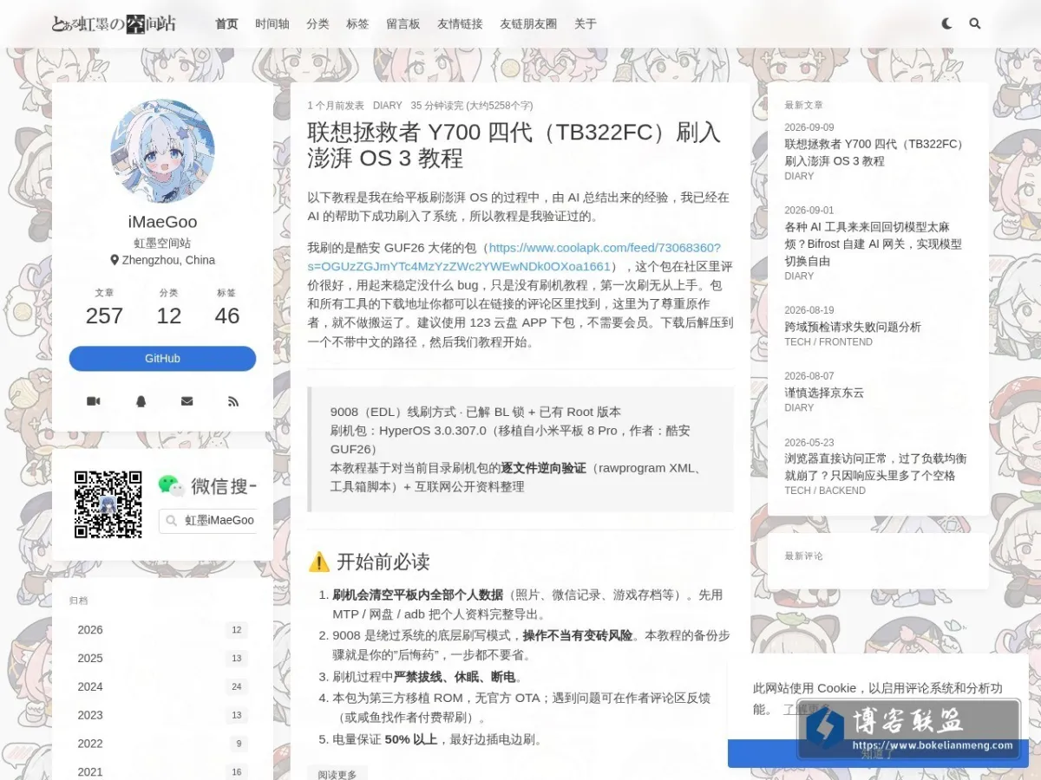Open 2021 archive entry

[x=162, y=771]
